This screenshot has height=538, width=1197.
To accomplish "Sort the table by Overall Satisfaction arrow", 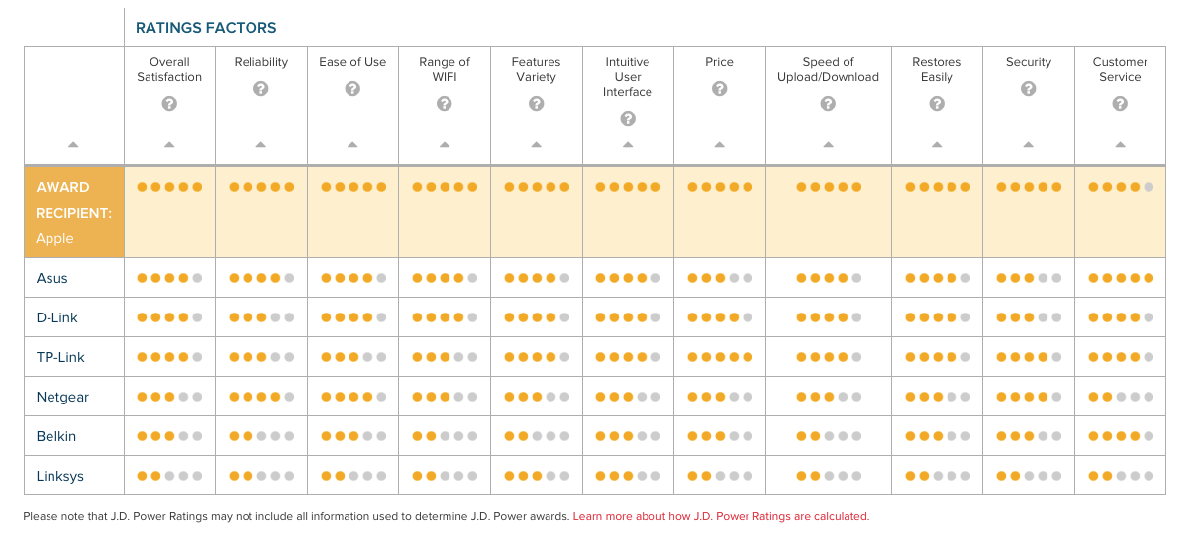I will click(169, 145).
